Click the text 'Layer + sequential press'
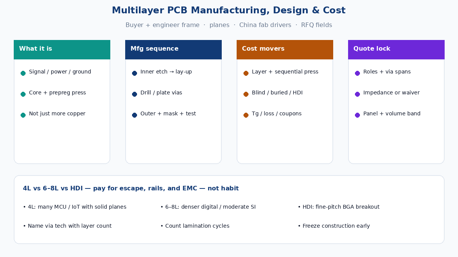This screenshot has width=458, height=257. point(285,72)
